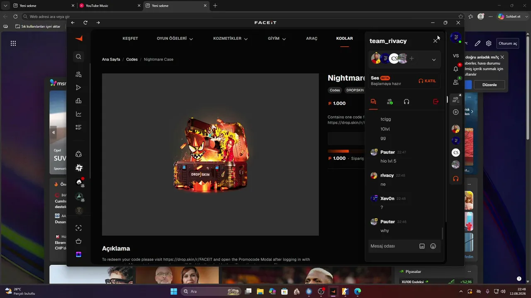
Task: Open the settings gear on the browser new tab page
Action: coord(489,43)
